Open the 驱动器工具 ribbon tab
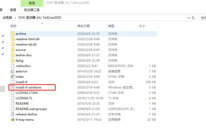Image resolution: width=206 pixels, height=133 pixels. click(x=32, y=10)
